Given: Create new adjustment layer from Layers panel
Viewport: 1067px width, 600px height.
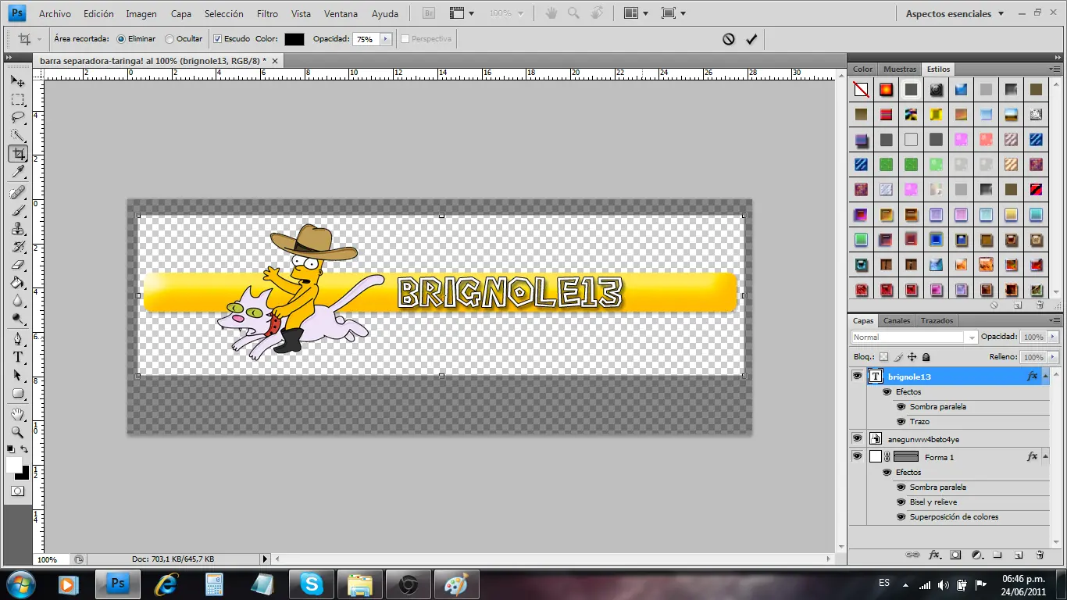Looking at the screenshot, I should click(976, 555).
